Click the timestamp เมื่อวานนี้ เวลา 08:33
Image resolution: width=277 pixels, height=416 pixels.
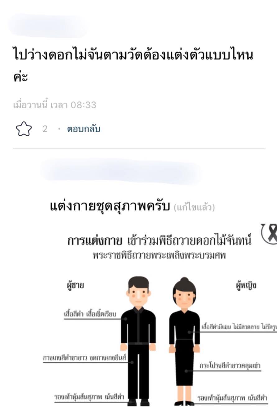[55, 105]
